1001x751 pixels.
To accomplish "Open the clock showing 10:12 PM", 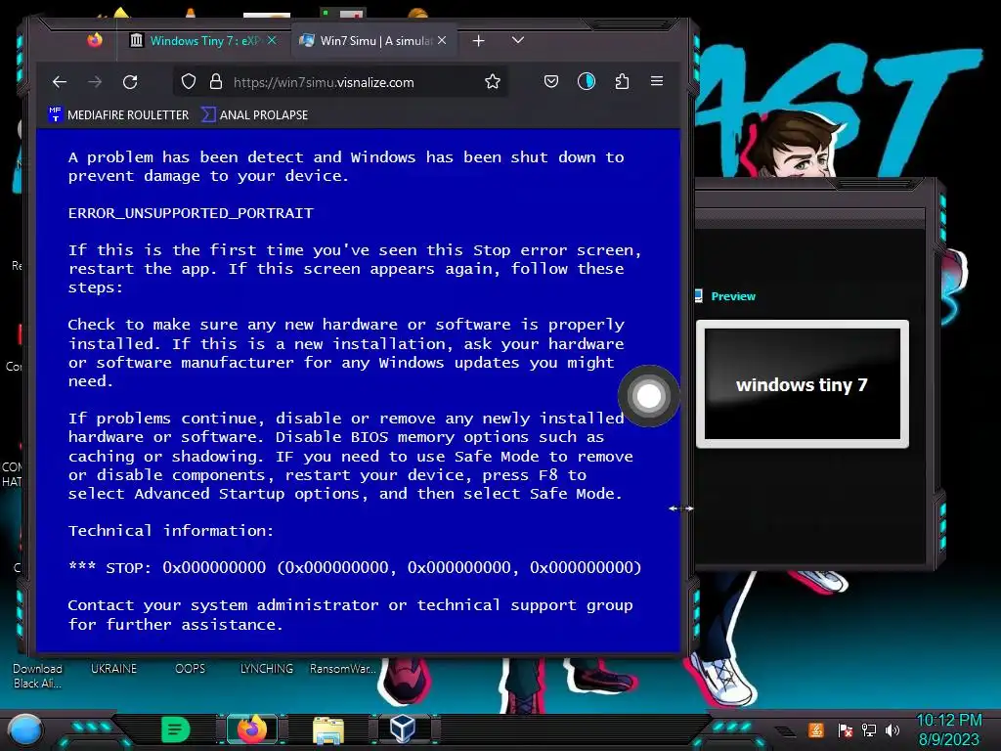I will pyautogui.click(x=948, y=729).
